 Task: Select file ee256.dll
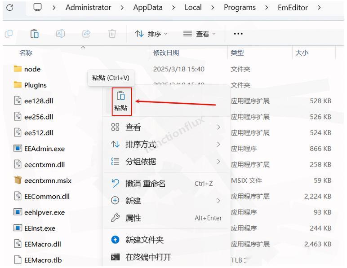39,117
